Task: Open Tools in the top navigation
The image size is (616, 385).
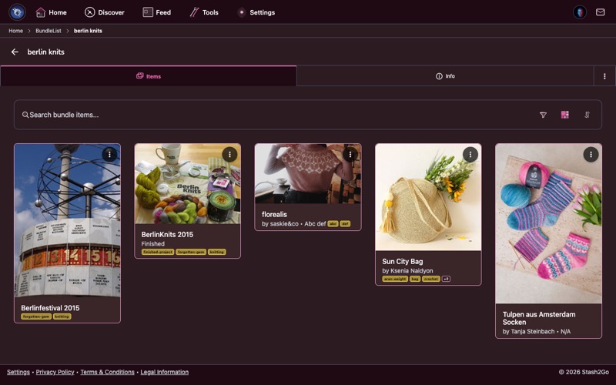Action: [x=204, y=12]
